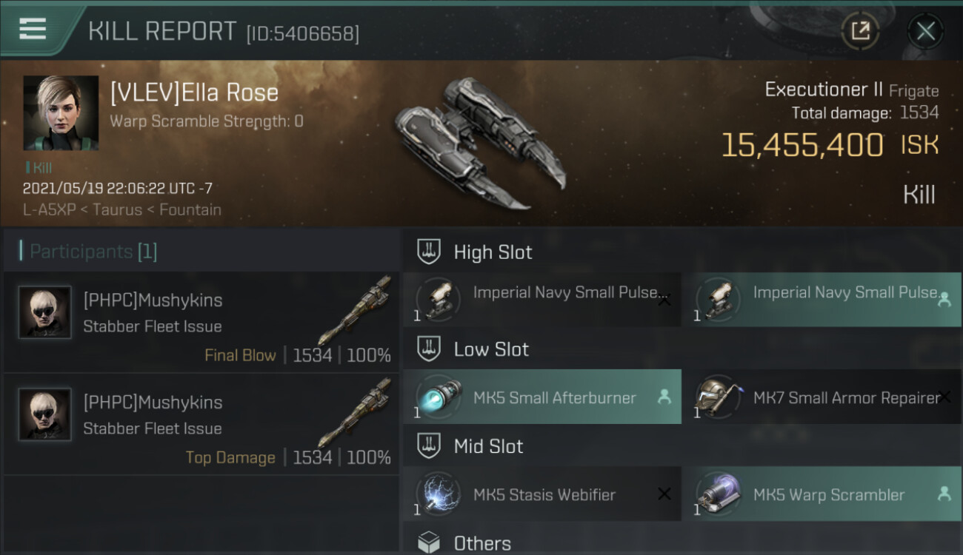Close the kill report window
Viewport: 963px width, 555px height.
pos(925,31)
